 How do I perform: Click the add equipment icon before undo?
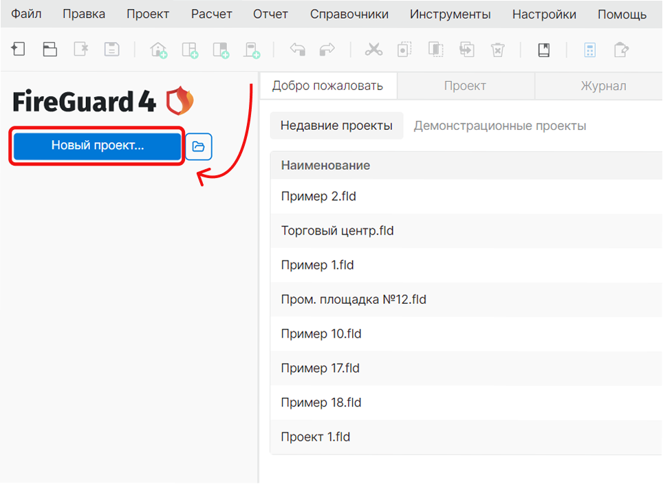tap(252, 50)
